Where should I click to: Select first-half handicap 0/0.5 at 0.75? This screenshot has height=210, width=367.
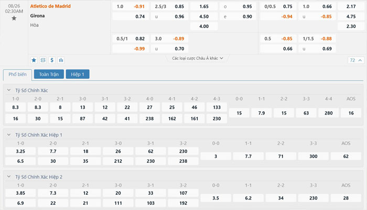click(278, 6)
